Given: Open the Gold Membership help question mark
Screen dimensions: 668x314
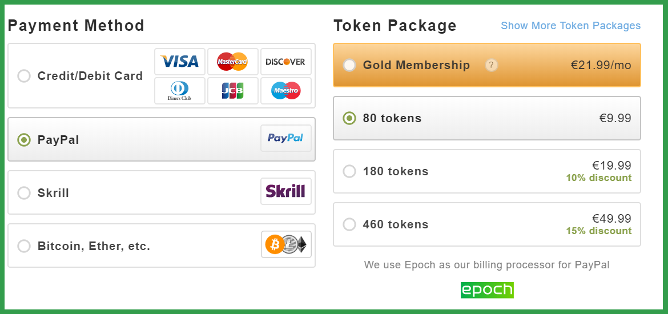Looking at the screenshot, I should click(491, 65).
